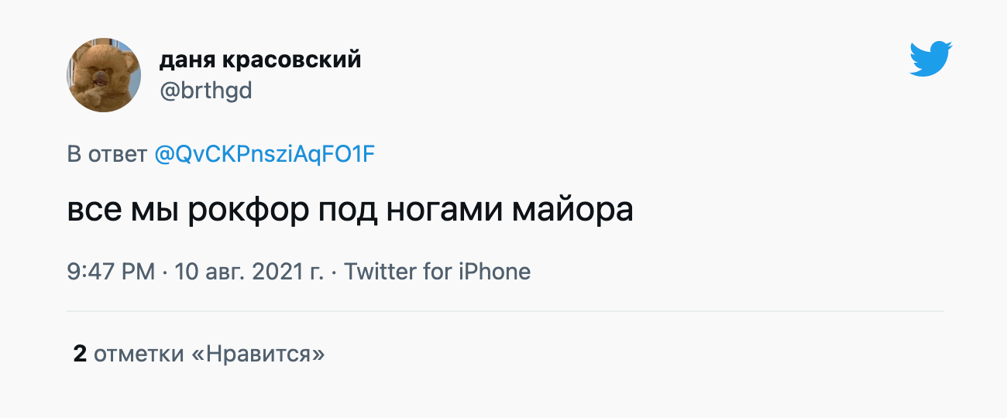Click the word "под" in the tweet
The image size is (1007, 418).
(346, 211)
